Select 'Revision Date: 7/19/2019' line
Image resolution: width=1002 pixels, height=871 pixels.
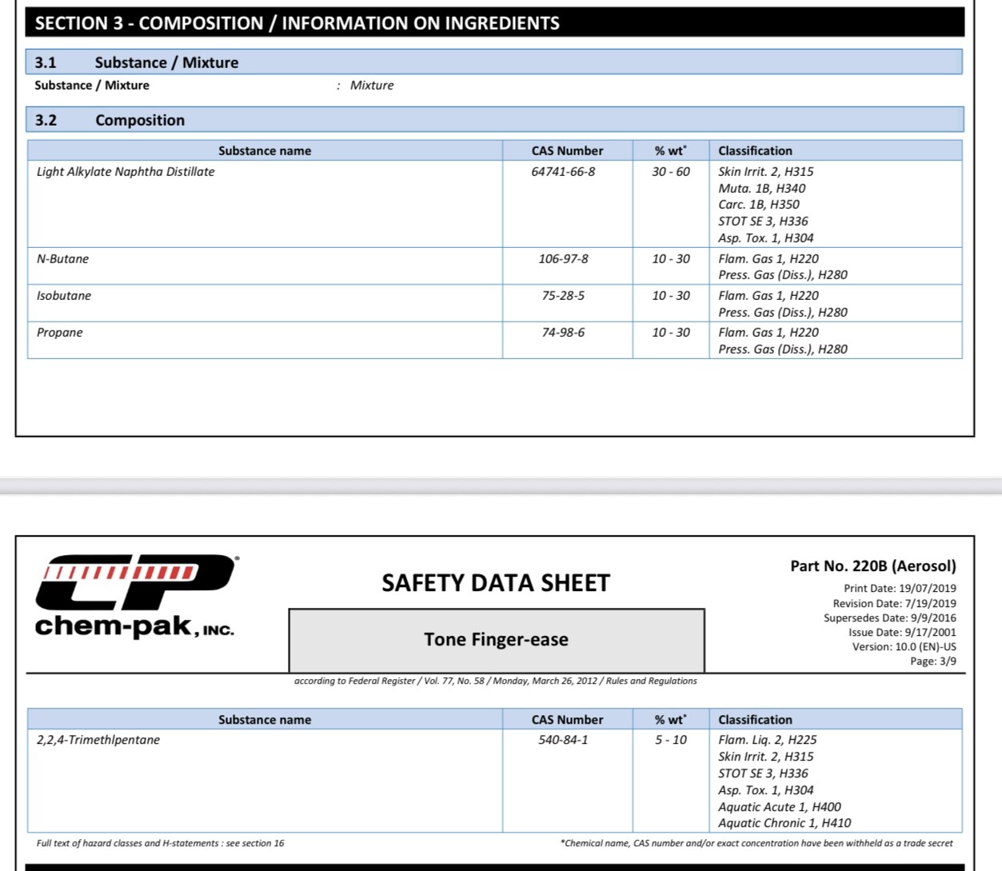(x=894, y=604)
